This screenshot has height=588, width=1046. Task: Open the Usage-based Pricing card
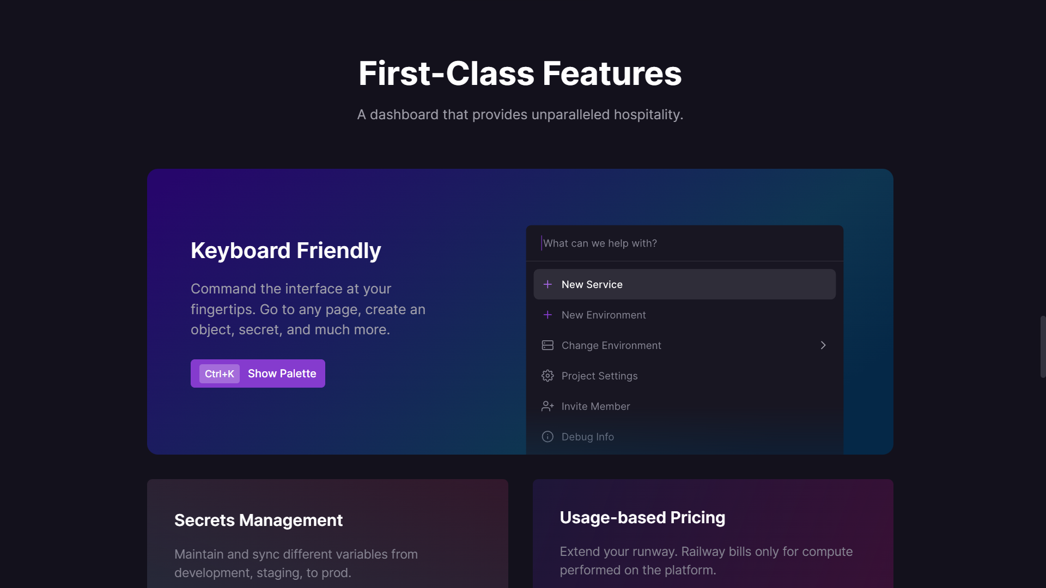pos(713,534)
